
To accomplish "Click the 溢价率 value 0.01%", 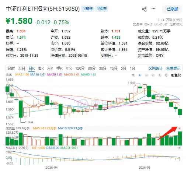I will click(70, 50).
